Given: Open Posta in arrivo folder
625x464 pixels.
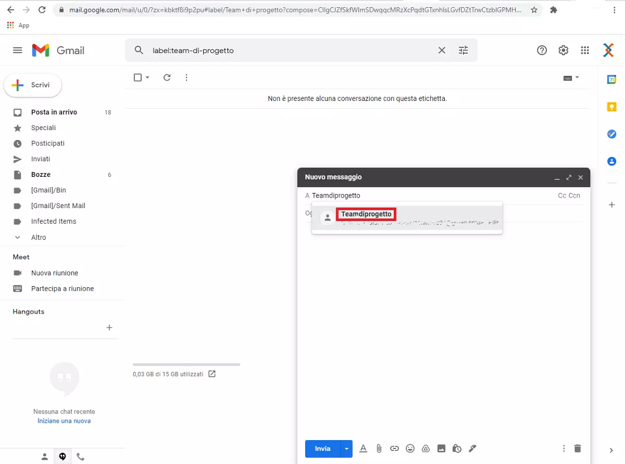Looking at the screenshot, I should (54, 112).
